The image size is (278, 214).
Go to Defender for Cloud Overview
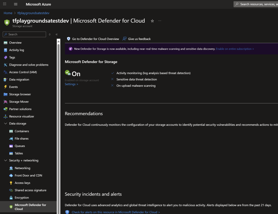95,39
